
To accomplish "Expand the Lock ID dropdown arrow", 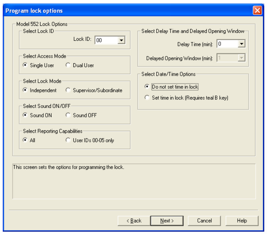I will click(121, 40).
